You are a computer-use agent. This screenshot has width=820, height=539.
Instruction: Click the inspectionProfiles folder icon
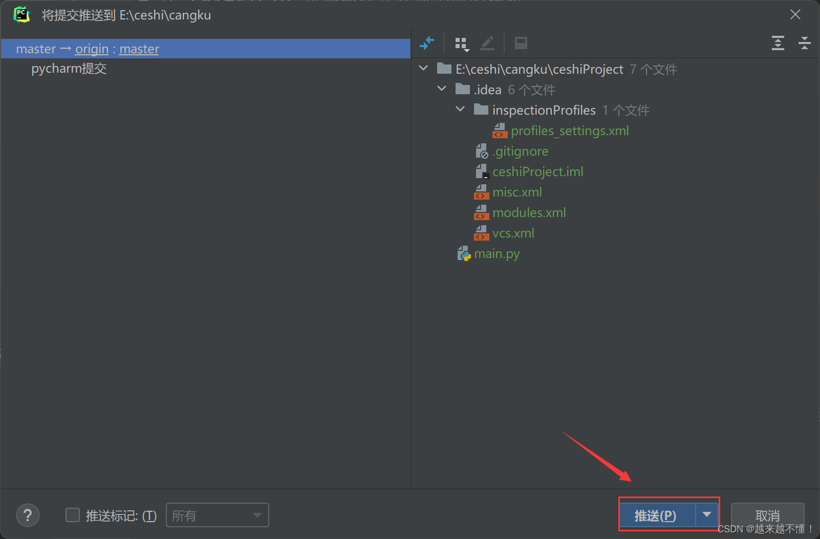tap(481, 110)
